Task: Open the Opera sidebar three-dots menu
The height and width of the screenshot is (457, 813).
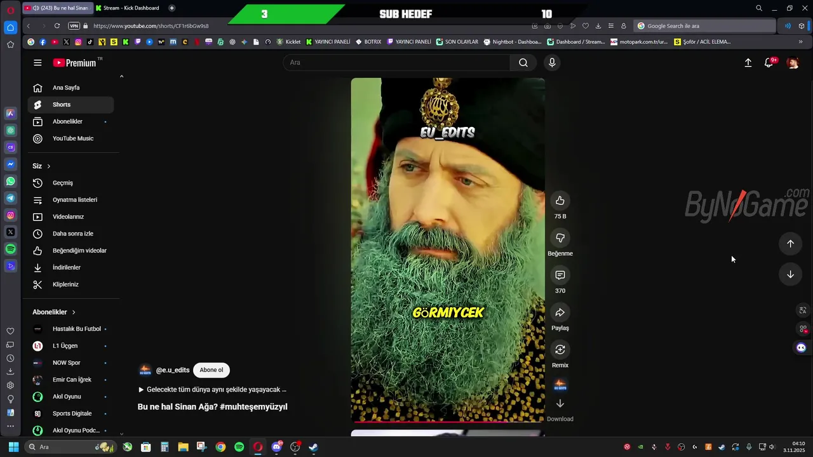Action: click(10, 426)
